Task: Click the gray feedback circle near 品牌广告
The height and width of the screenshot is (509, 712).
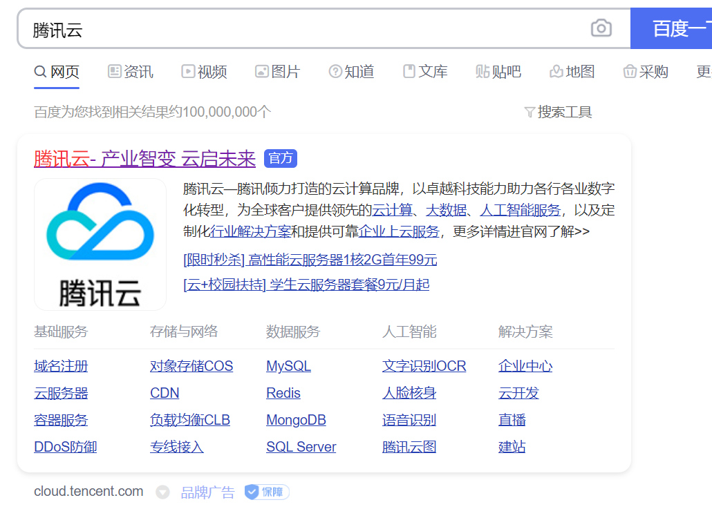Action: [162, 492]
